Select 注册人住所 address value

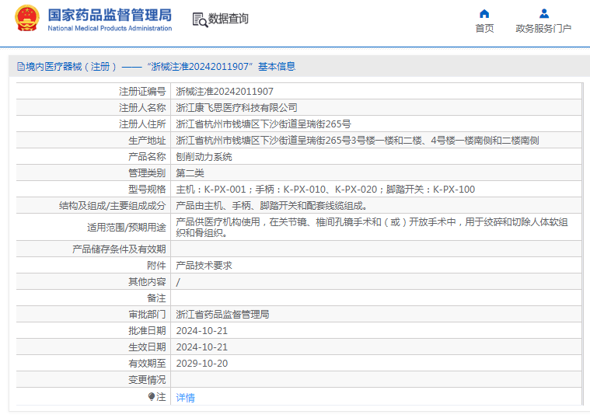point(264,124)
